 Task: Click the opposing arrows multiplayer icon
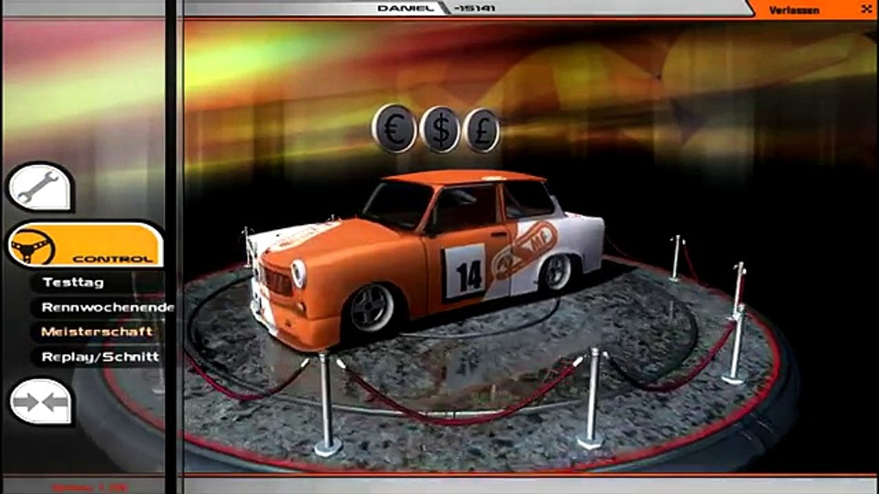point(41,401)
